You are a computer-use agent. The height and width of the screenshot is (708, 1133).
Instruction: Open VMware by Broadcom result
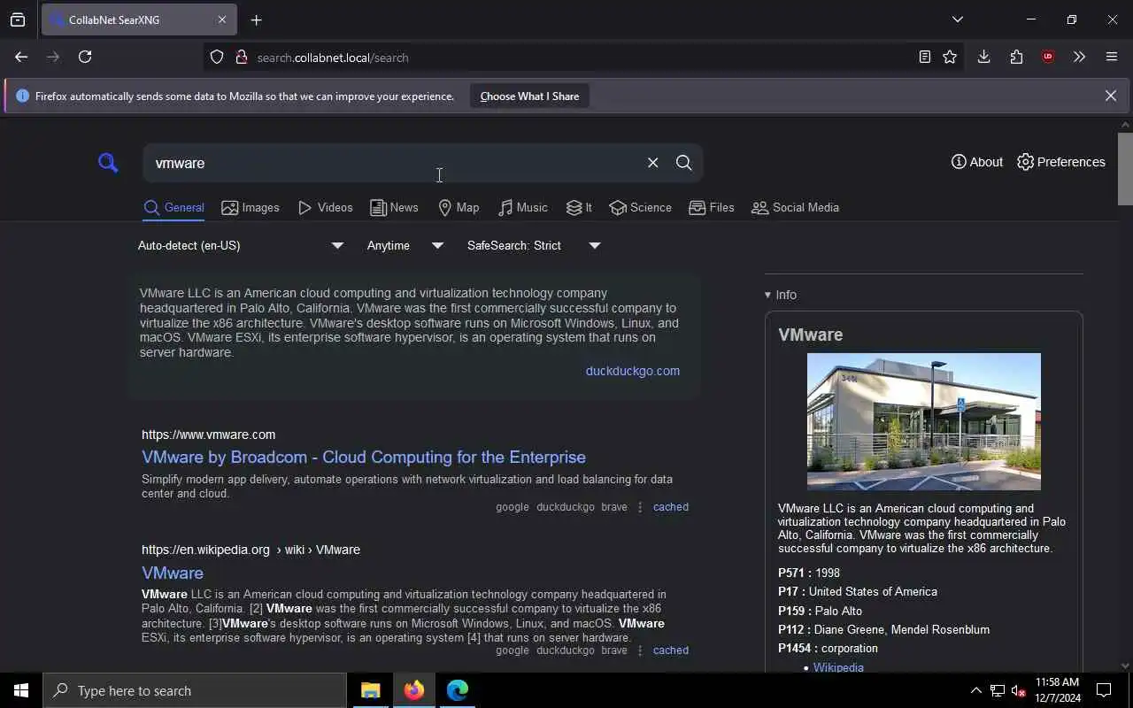tap(364, 458)
